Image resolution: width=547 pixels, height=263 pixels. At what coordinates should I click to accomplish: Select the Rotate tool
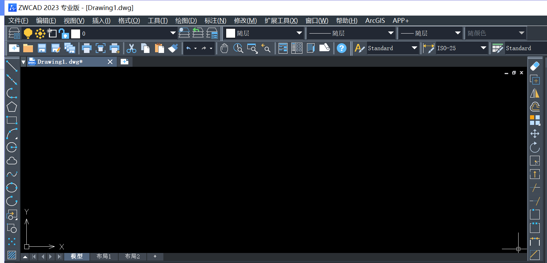(535, 147)
